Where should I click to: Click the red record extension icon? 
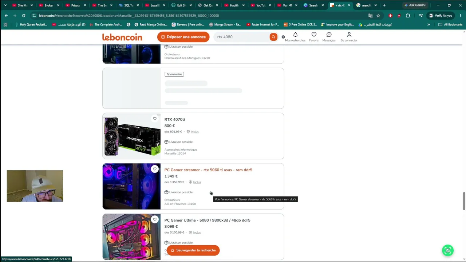(399, 16)
